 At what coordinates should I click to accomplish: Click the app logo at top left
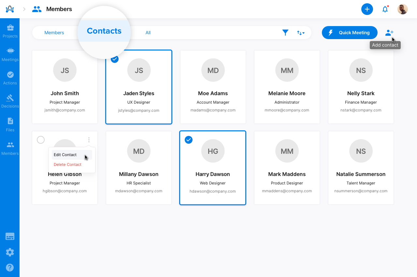(10, 9)
